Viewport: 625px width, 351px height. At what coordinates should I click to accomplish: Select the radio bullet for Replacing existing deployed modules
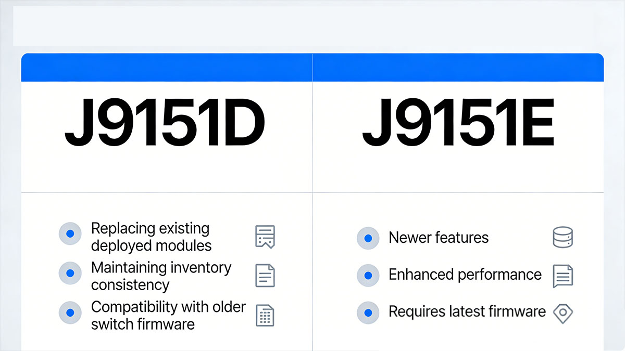tap(70, 234)
